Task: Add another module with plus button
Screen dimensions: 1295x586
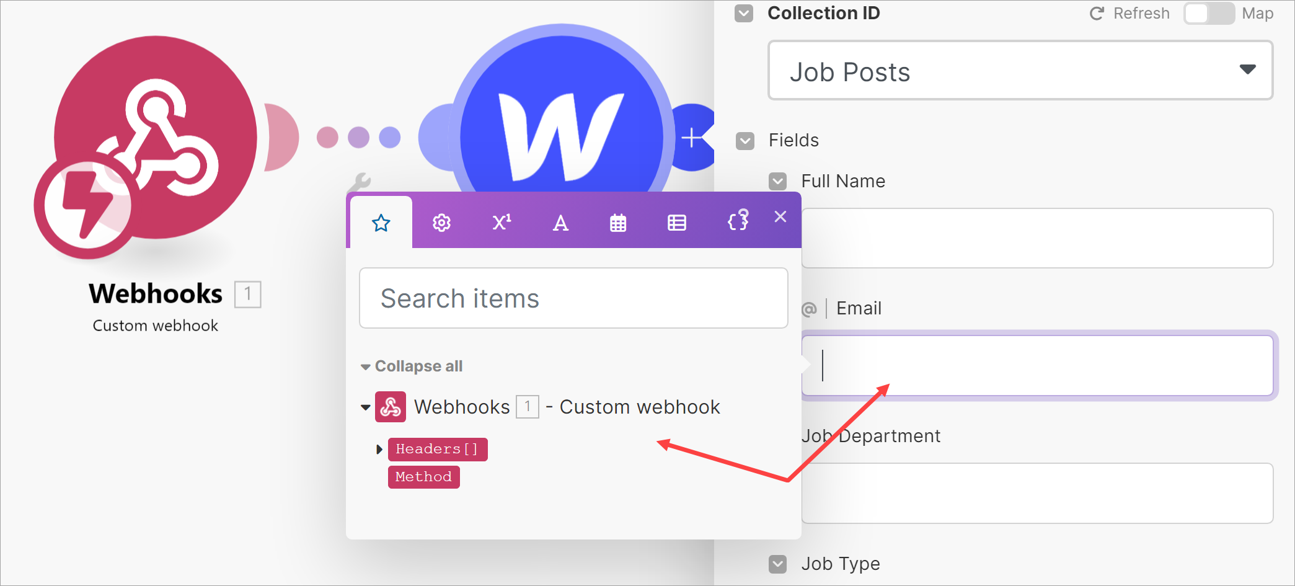Action: coord(692,137)
